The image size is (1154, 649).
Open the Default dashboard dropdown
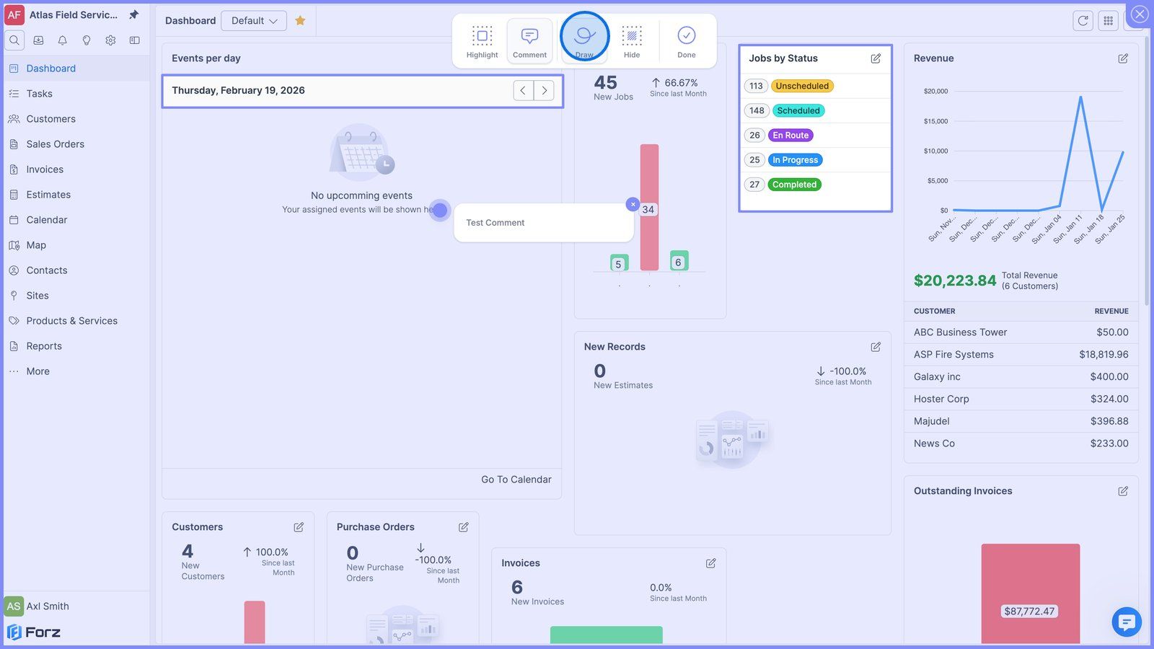click(x=254, y=21)
